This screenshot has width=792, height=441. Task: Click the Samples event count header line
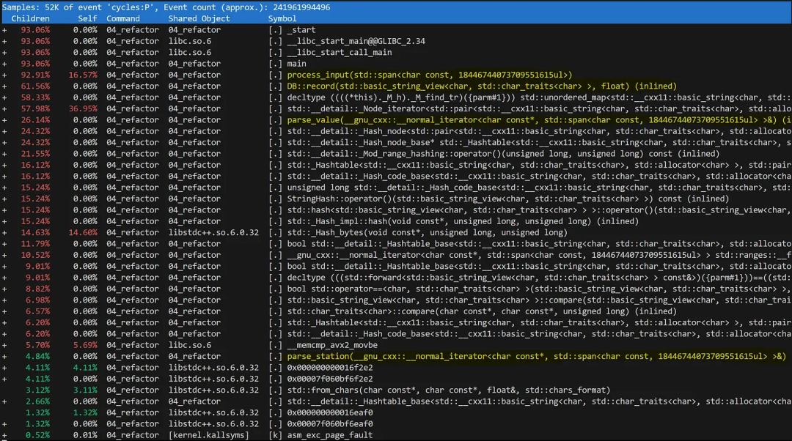[x=166, y=7]
